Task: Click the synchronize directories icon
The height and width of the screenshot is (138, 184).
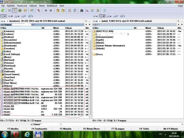Action: click(92, 11)
